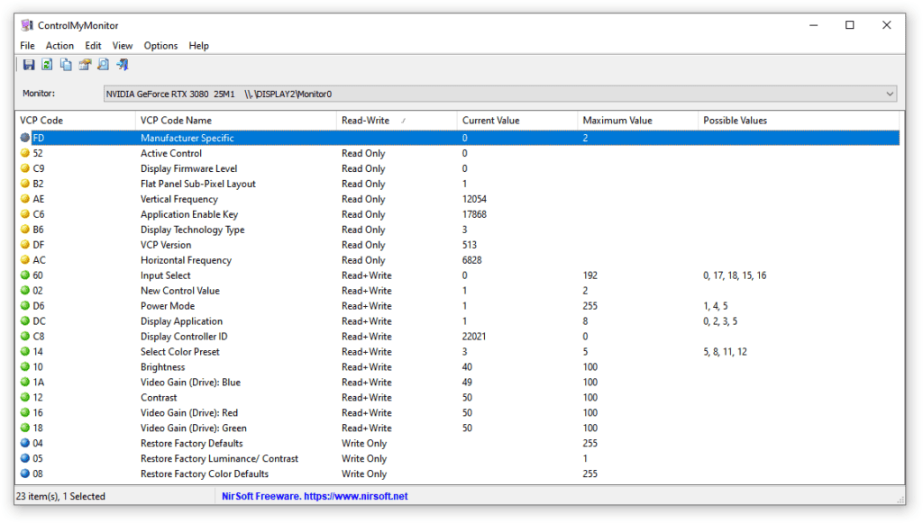Select the VCP Version row
Screen dimensions: 923x523
pos(458,245)
